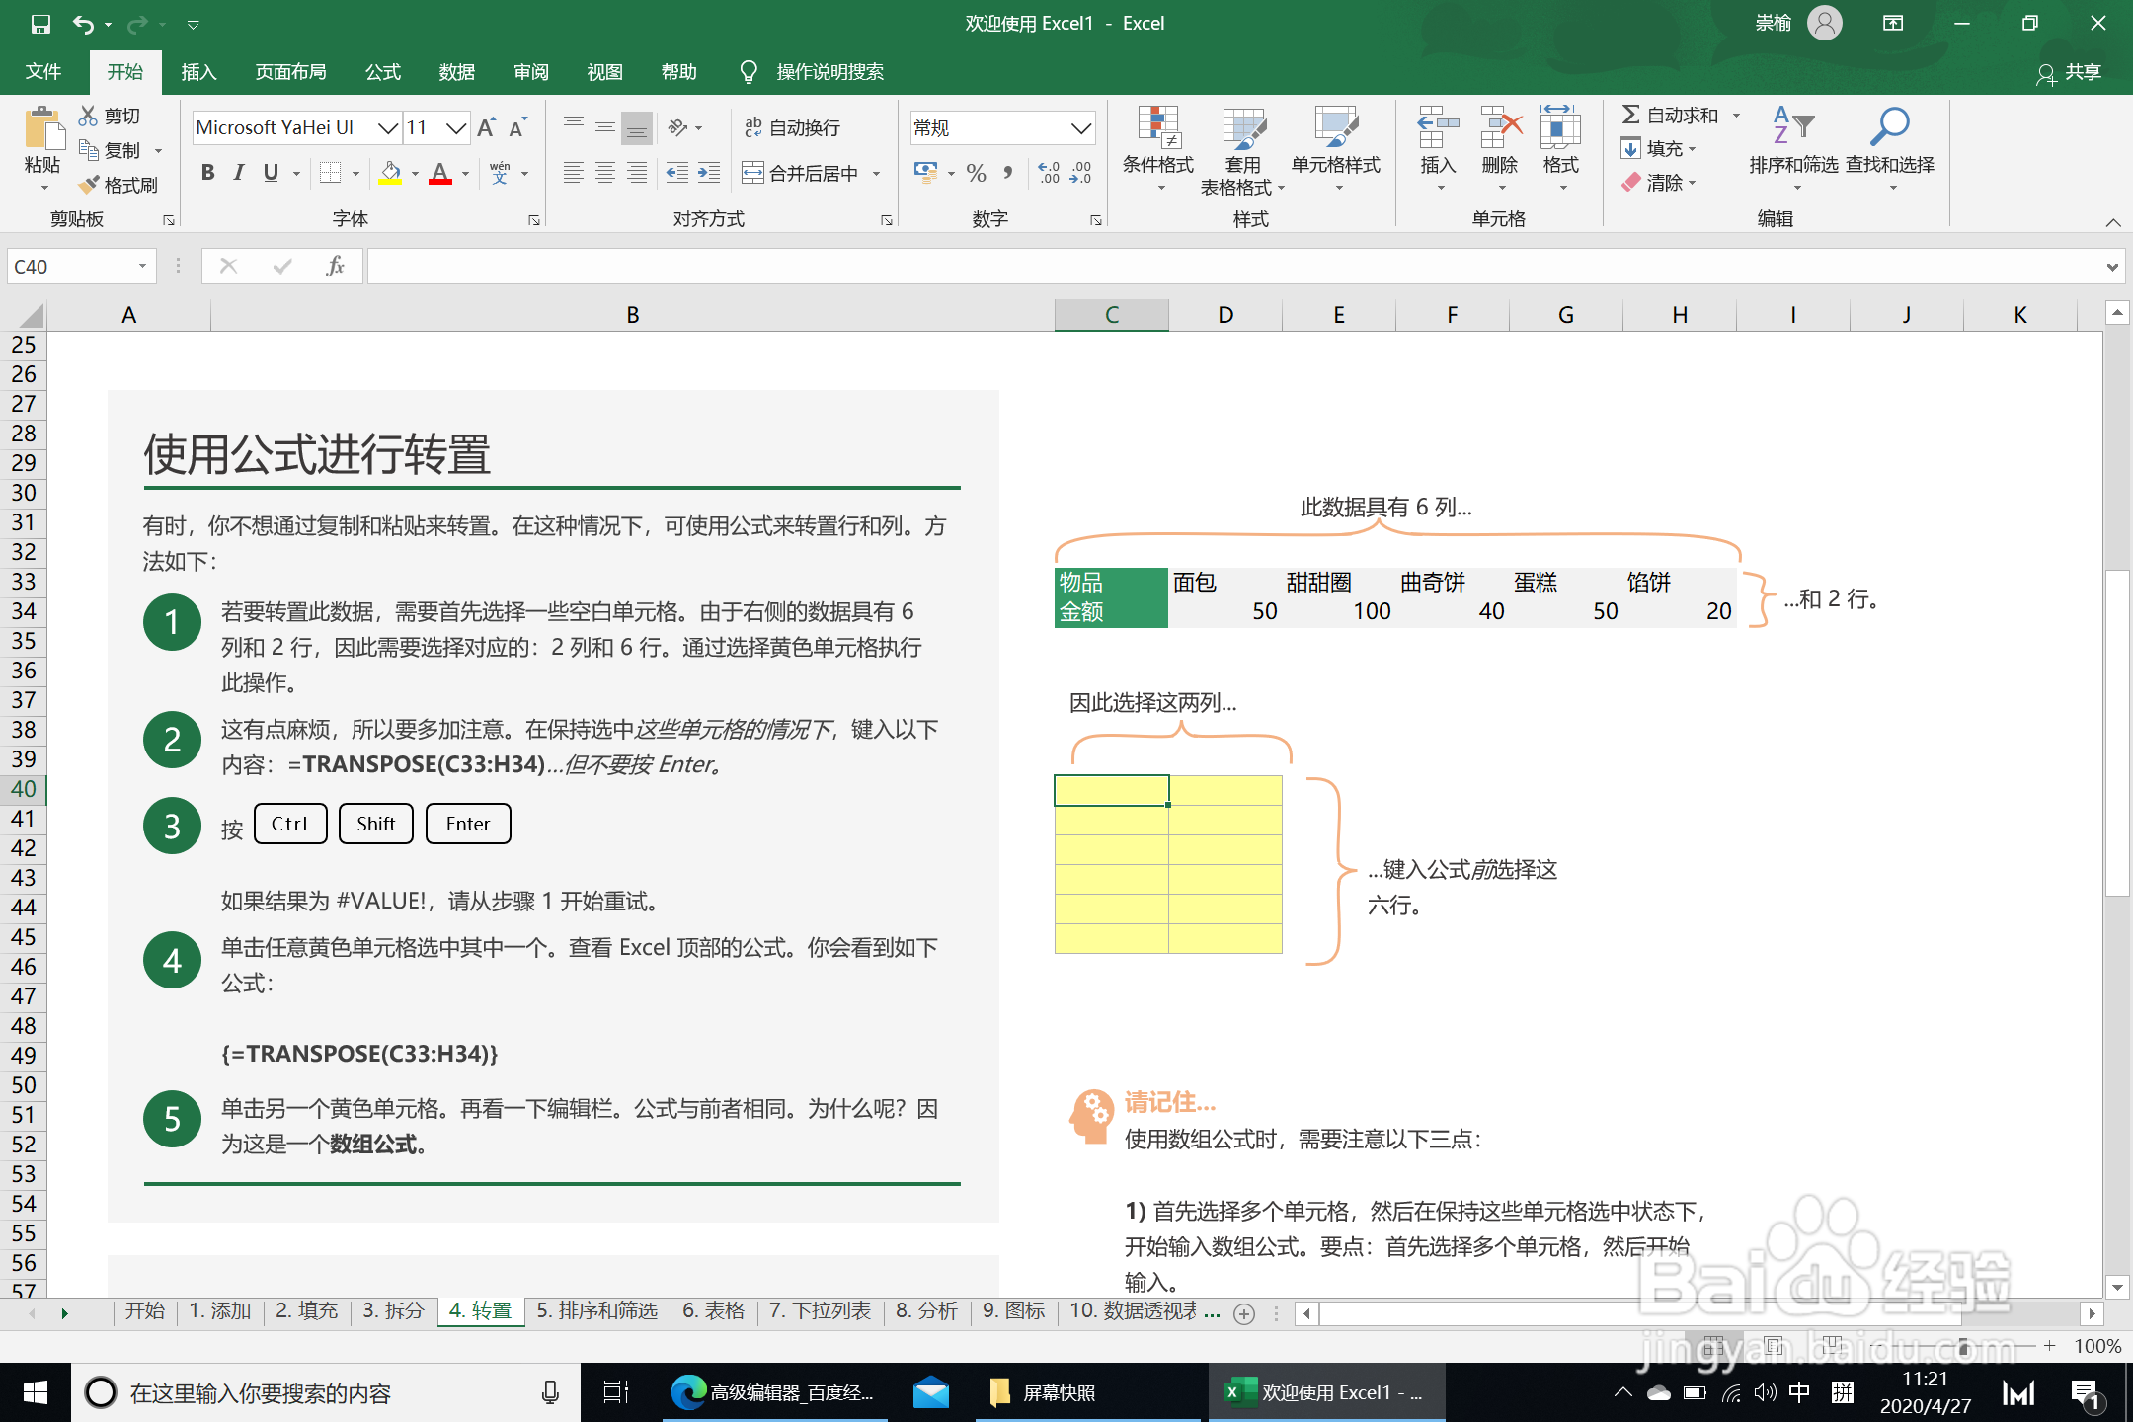Open the Name Box dropdown arrow
The image size is (2133, 1422).
(142, 266)
